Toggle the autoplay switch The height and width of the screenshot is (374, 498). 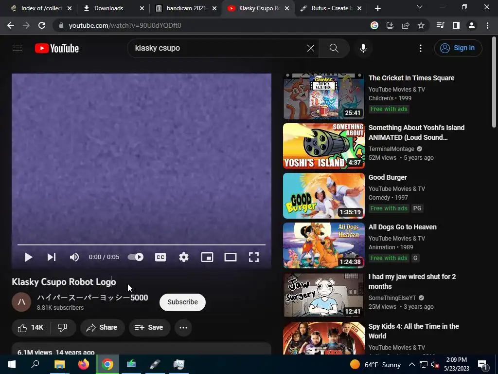pyautogui.click(x=136, y=257)
